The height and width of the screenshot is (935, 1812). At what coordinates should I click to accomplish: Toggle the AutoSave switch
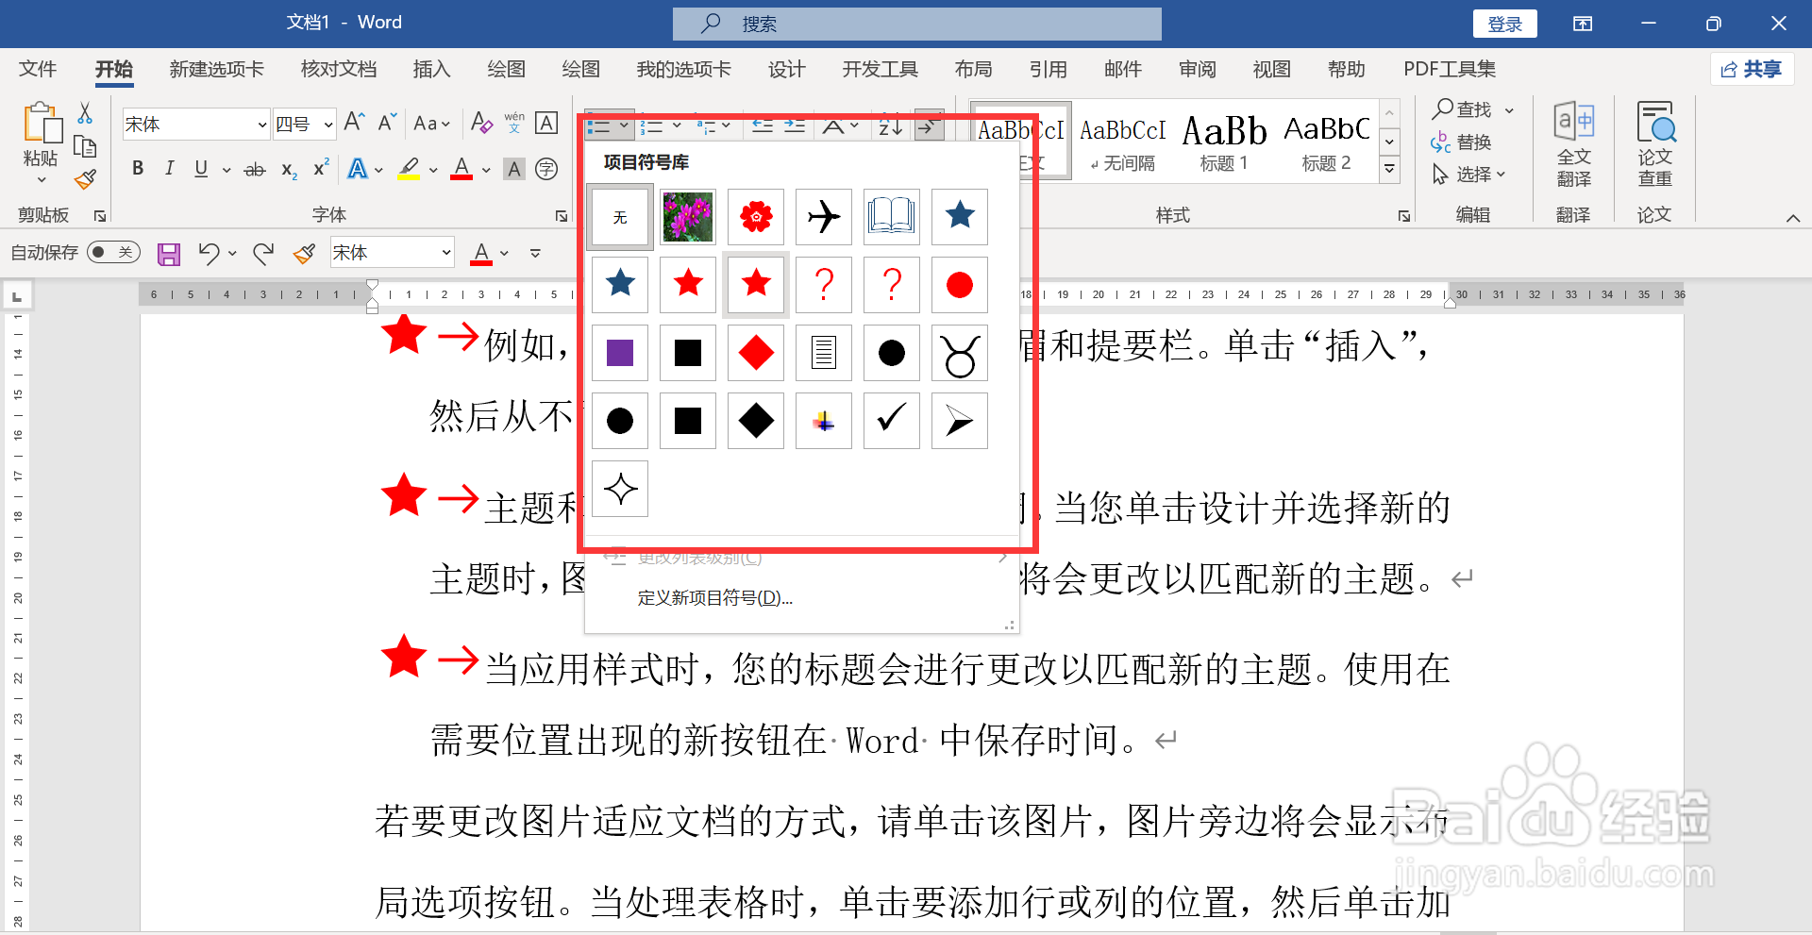coord(113,253)
